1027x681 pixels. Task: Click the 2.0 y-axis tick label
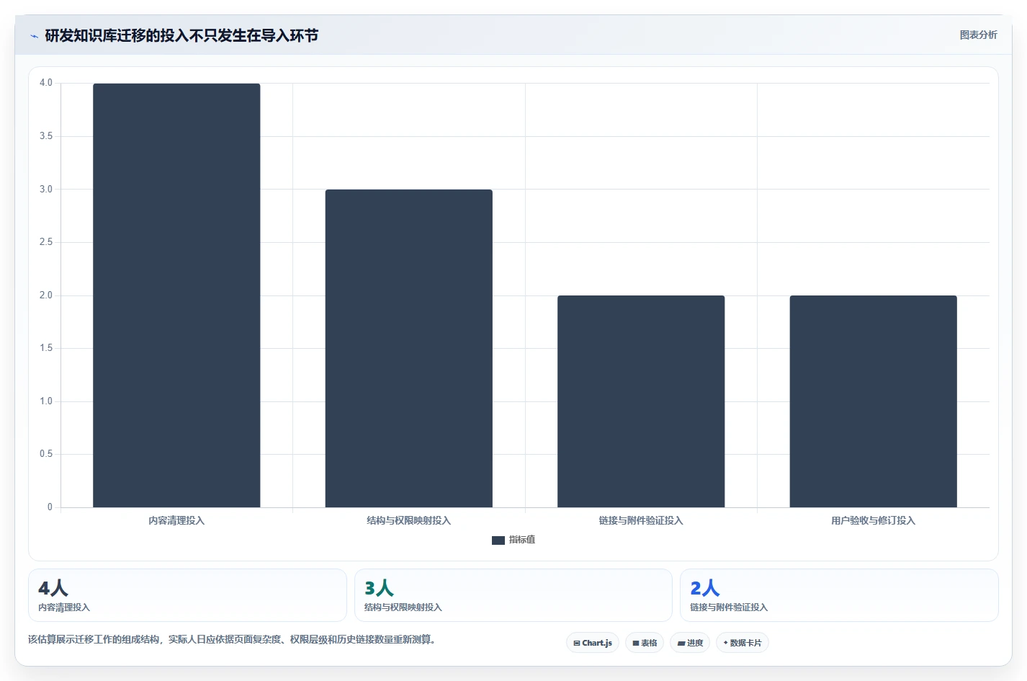(x=46, y=295)
